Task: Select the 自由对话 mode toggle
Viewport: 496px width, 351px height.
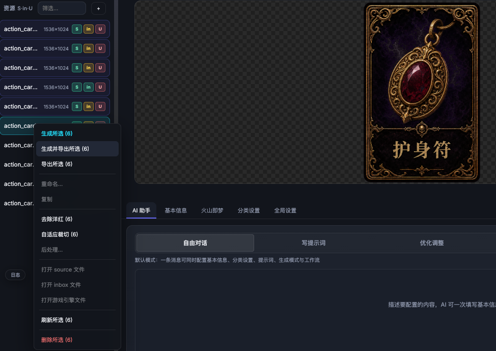Action: click(195, 243)
